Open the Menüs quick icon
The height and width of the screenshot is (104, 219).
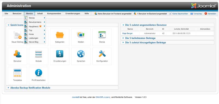[x=102, y=37]
